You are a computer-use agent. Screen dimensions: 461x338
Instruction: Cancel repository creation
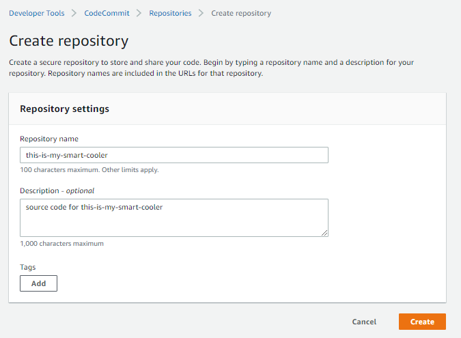364,322
